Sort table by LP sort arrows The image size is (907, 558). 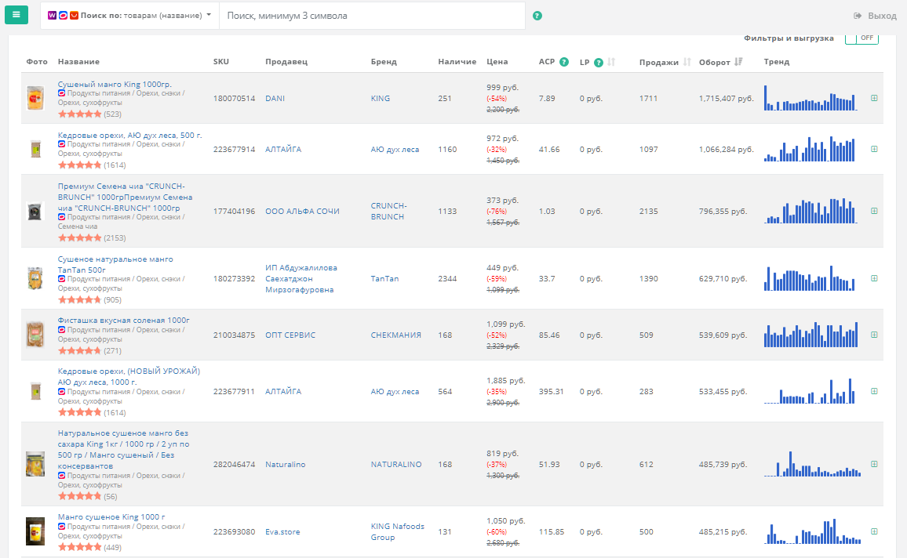[612, 62]
